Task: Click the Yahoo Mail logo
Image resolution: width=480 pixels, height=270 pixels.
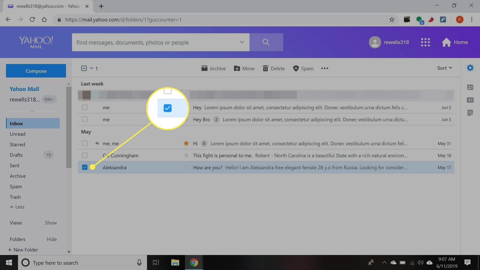Action: [x=36, y=42]
